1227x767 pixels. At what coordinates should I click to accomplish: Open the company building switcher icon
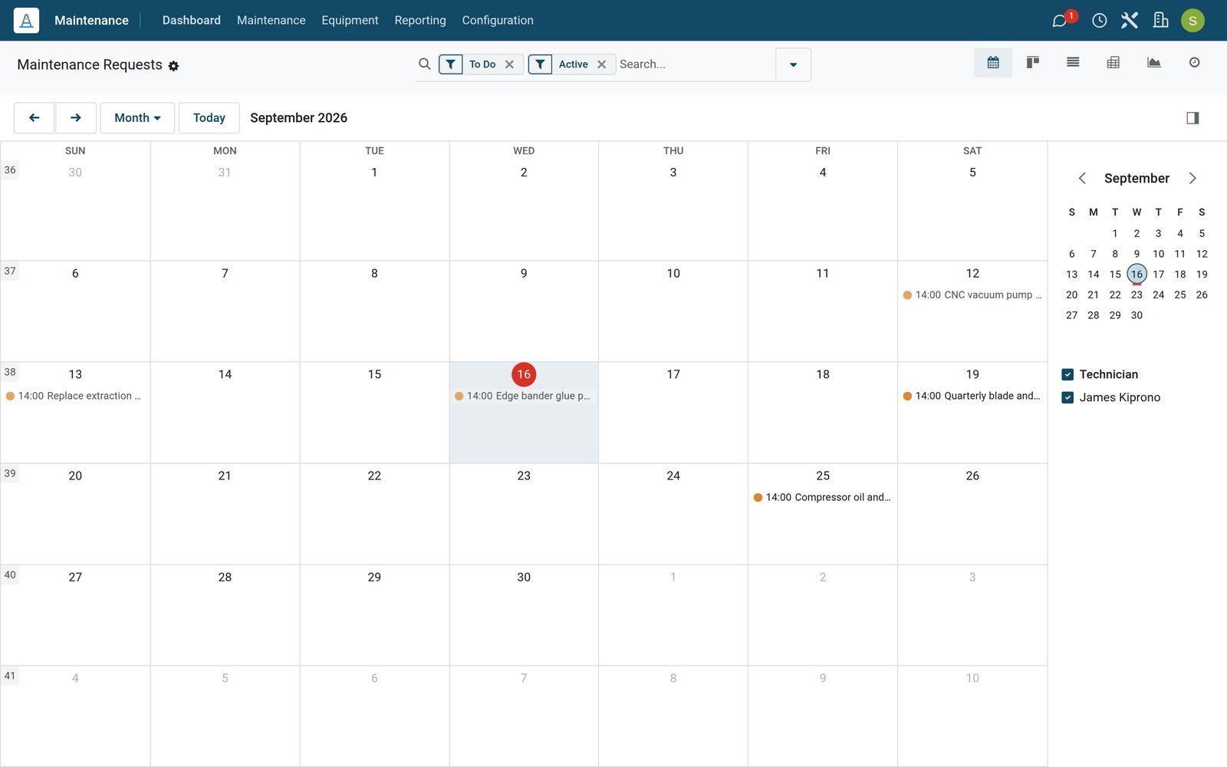point(1160,21)
